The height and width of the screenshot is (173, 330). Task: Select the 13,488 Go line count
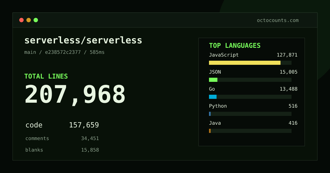point(288,89)
